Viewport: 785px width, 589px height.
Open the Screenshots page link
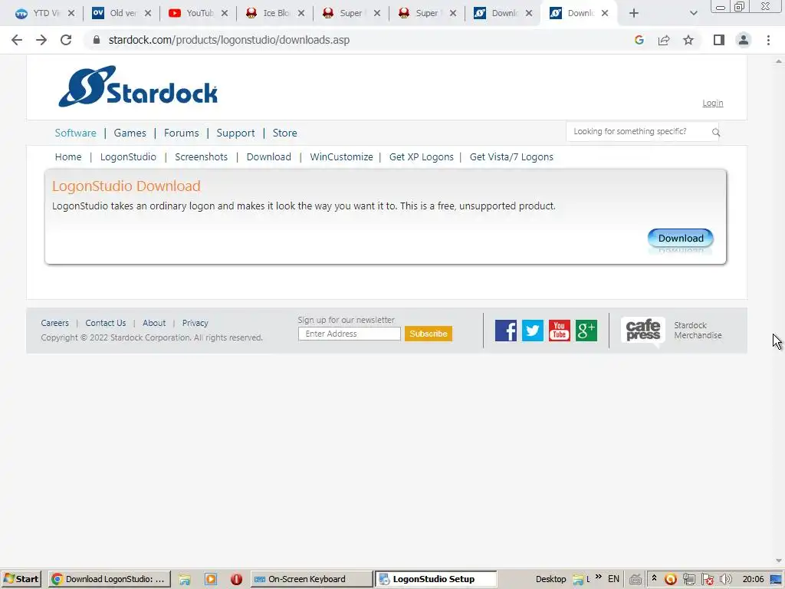click(202, 156)
